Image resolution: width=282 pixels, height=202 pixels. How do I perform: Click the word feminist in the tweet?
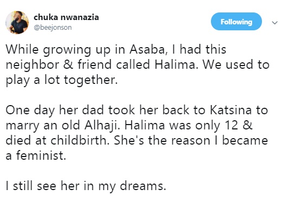click(x=41, y=155)
